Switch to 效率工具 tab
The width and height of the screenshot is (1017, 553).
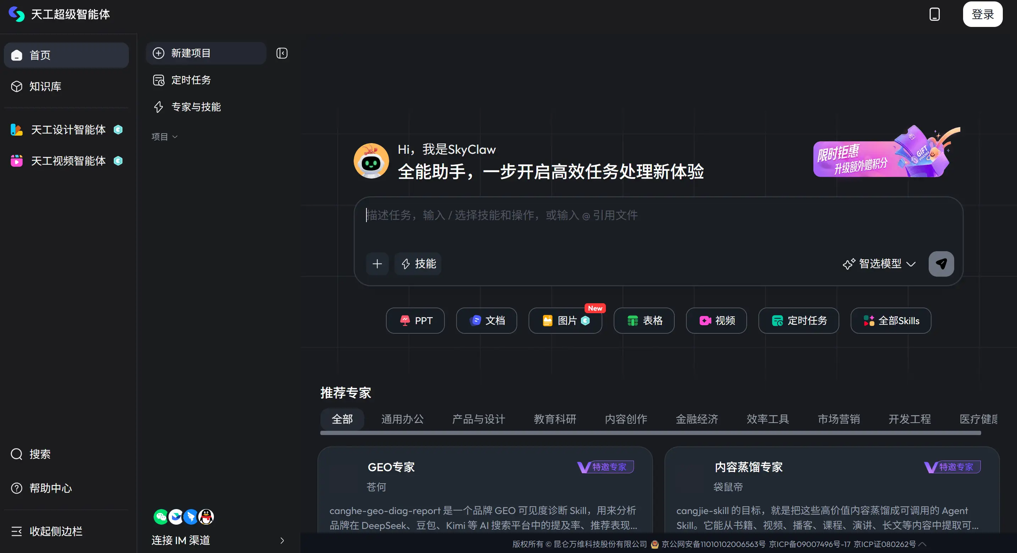[x=768, y=419]
